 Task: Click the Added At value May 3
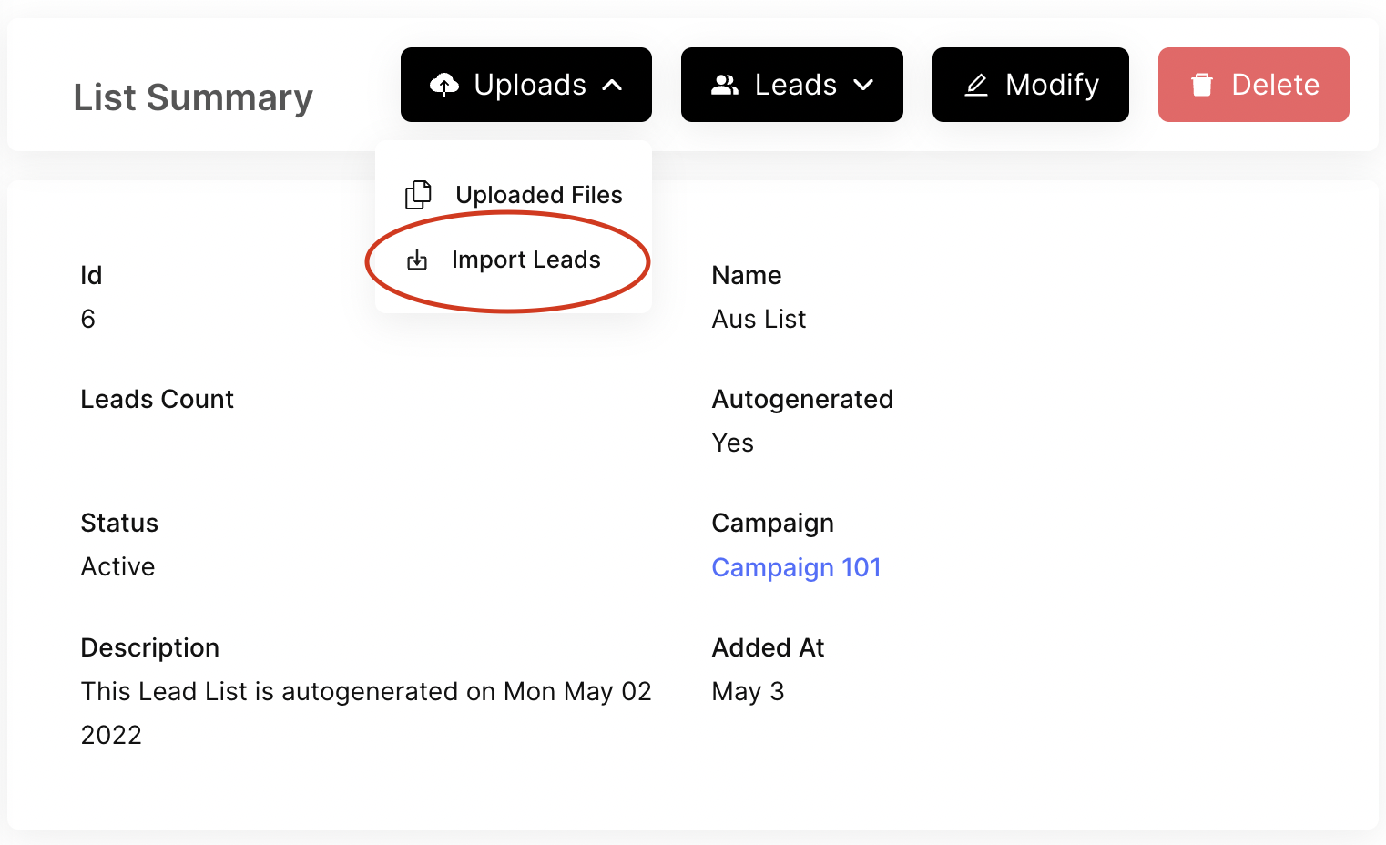[748, 691]
